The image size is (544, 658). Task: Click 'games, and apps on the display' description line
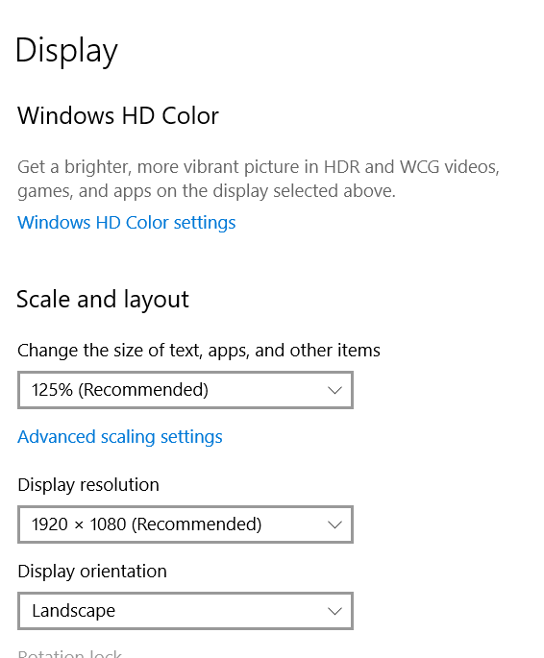(x=142, y=191)
